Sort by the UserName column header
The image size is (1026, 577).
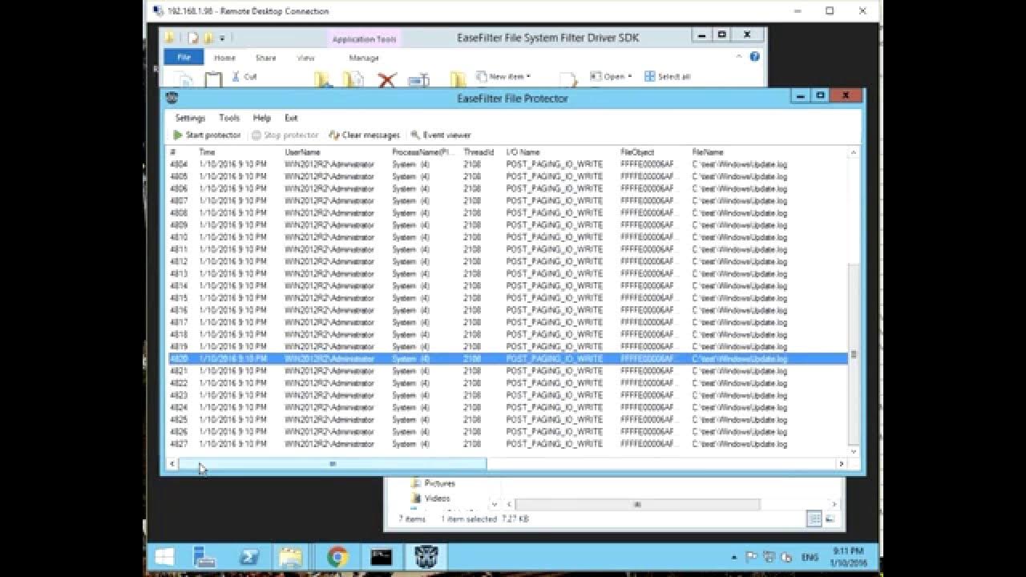(302, 152)
